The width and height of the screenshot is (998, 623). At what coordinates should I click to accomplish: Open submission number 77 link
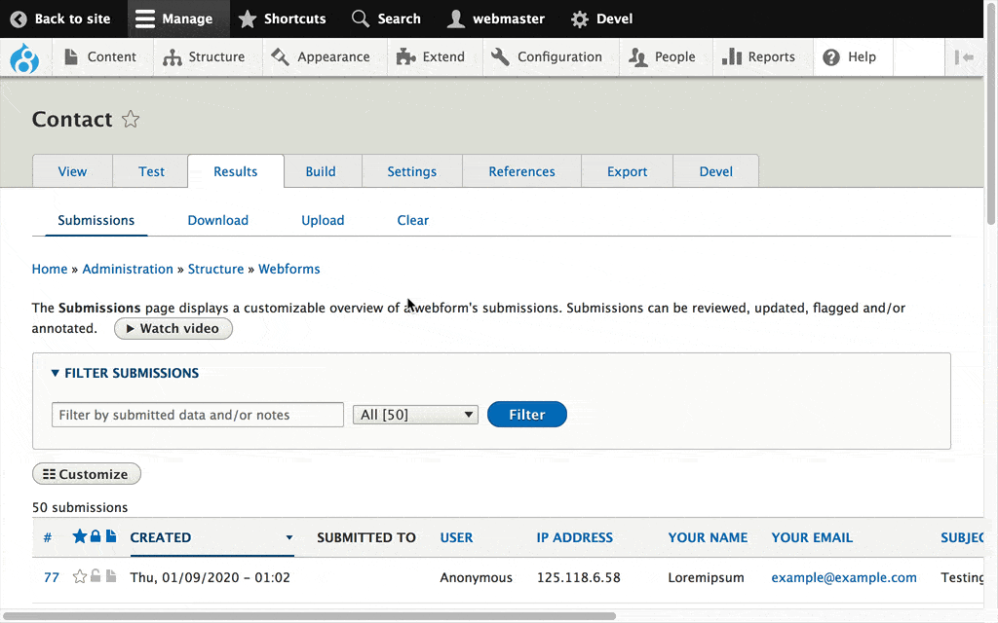tap(52, 577)
